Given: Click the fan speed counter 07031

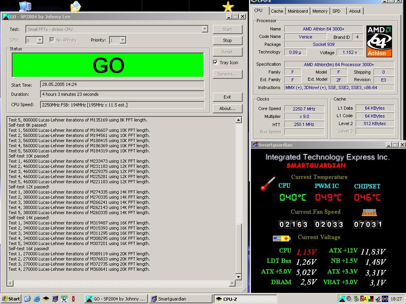Looking at the screenshot, I should [x=368, y=224].
